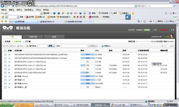Tick the select-all checkbox in the table header

pyautogui.click(x=5, y=51)
